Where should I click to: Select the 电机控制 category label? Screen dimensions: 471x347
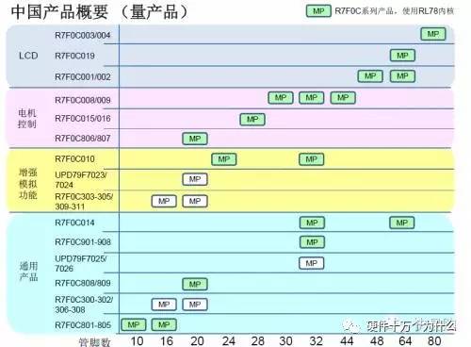coord(27,119)
